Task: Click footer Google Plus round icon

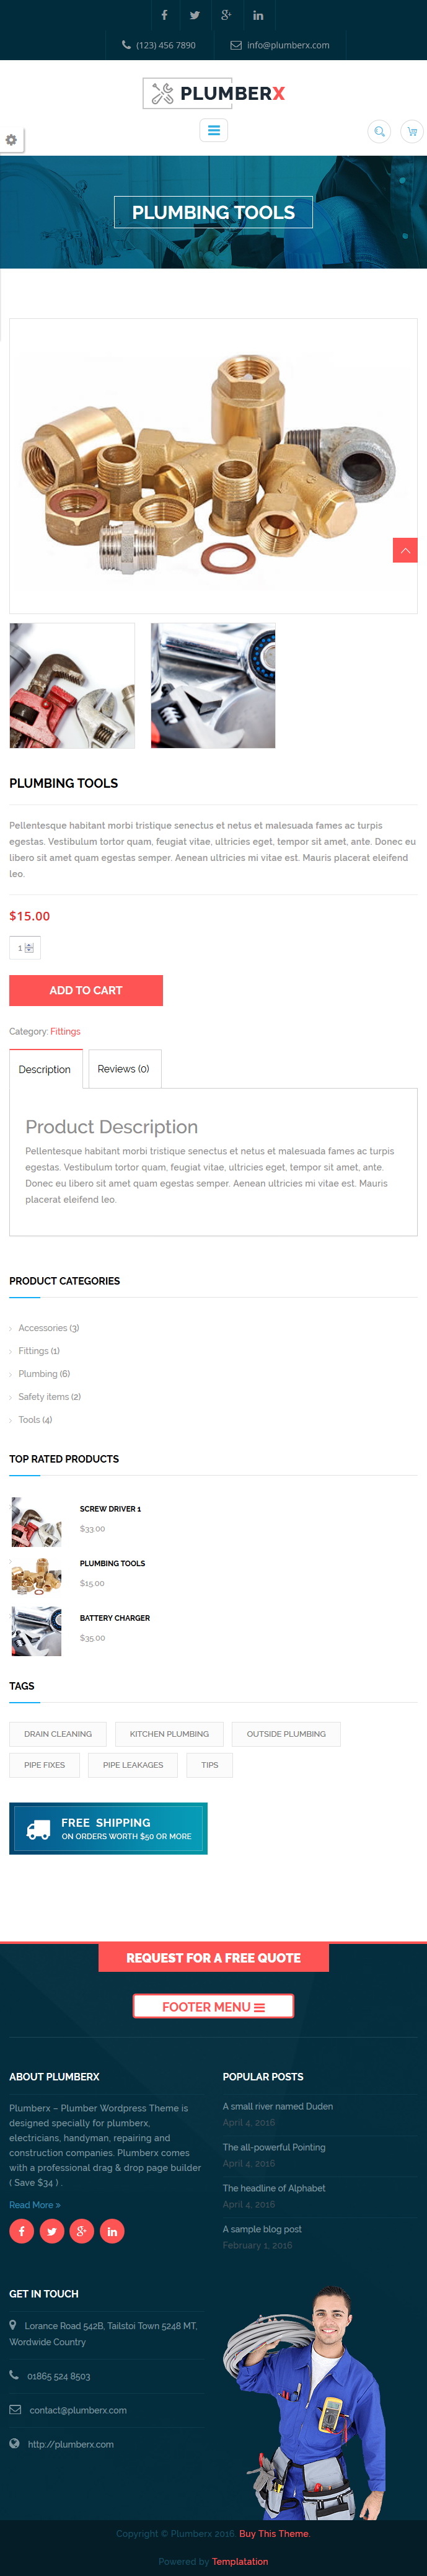Action: [x=82, y=2231]
